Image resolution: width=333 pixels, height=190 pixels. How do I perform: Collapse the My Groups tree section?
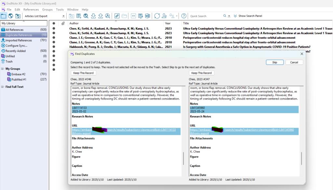pyautogui.click(x=3, y=69)
